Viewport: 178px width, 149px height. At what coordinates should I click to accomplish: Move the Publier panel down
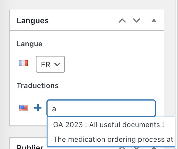(137, 148)
